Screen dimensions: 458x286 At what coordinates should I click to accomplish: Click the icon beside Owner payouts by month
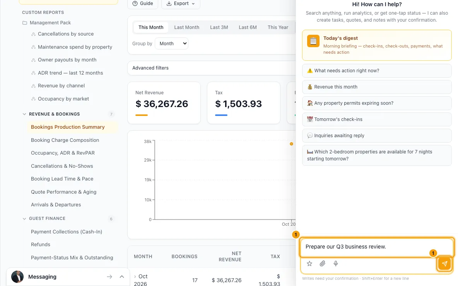(x=33, y=60)
